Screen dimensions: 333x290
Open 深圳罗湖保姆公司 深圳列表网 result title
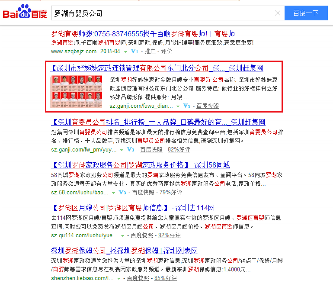point(125,251)
